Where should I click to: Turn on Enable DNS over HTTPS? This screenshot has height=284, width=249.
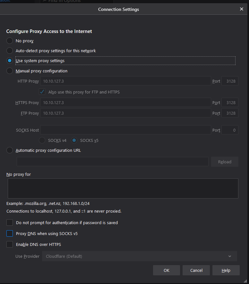tap(10, 245)
